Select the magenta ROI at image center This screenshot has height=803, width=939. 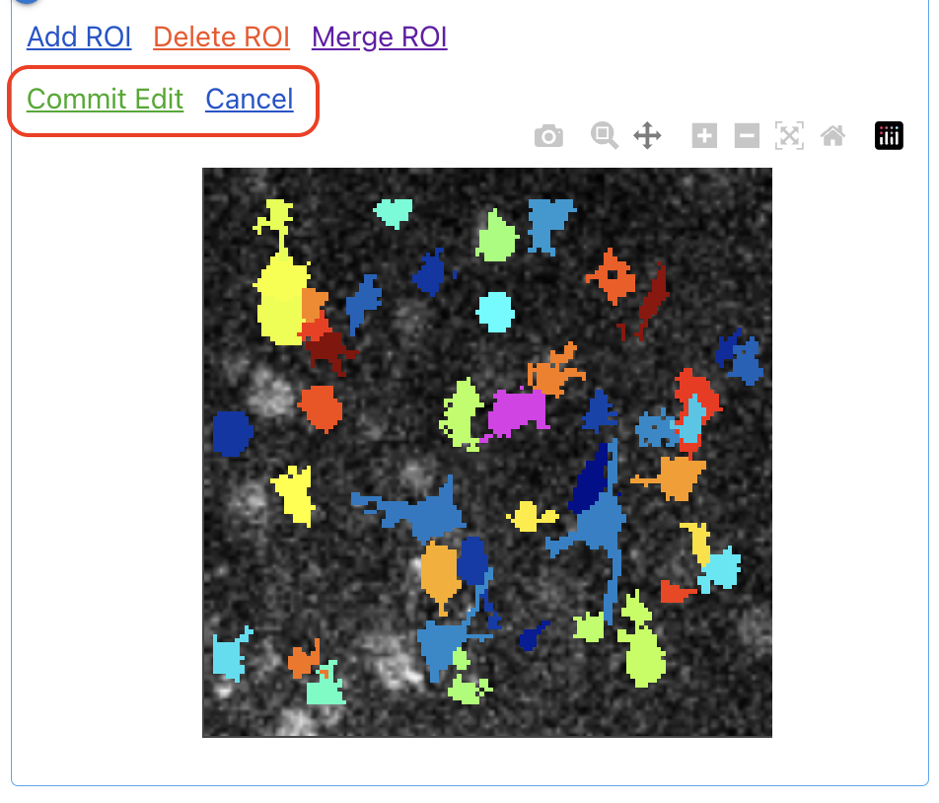pos(518,412)
